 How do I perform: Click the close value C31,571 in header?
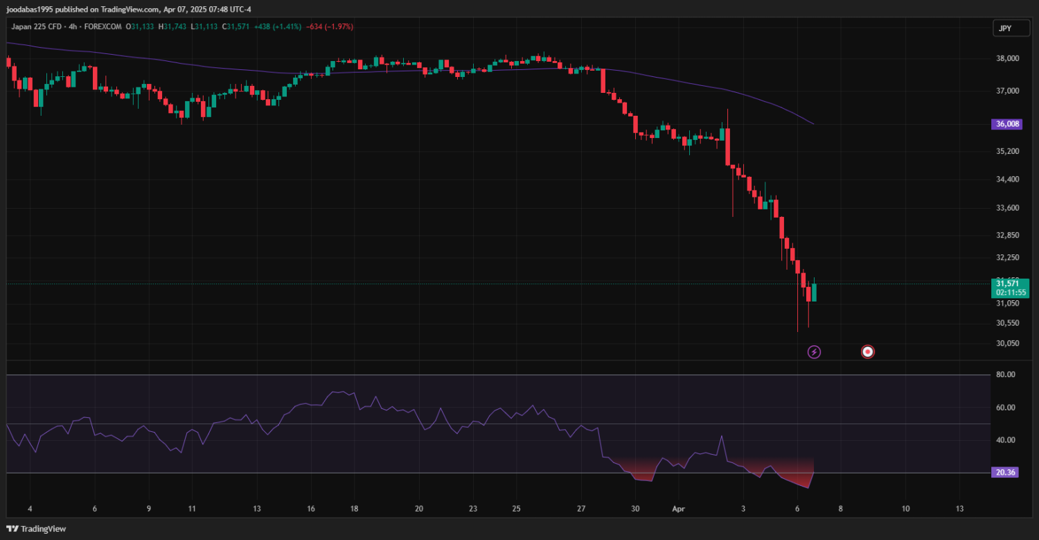[x=236, y=26]
